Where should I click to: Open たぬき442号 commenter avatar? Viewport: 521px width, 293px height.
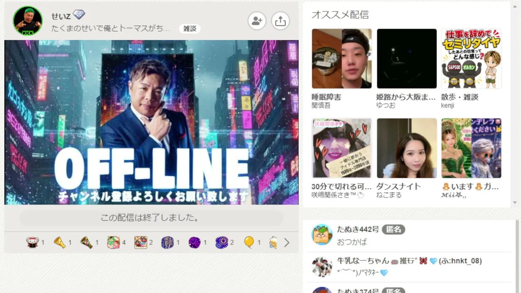[322, 235]
